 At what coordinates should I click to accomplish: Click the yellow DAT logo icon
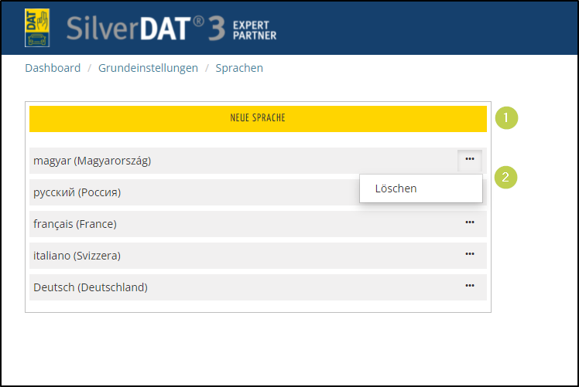click(x=37, y=27)
